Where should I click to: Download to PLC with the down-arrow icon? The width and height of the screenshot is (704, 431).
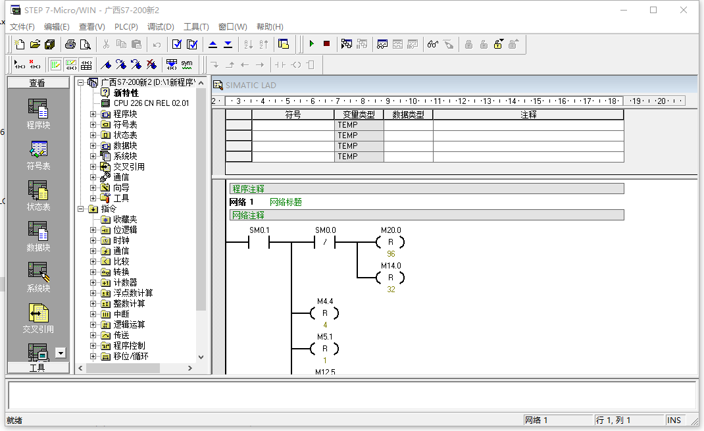228,44
